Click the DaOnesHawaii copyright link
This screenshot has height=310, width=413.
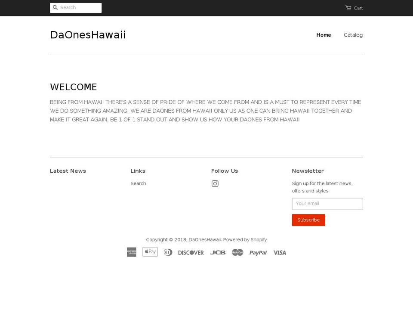pyautogui.click(x=205, y=240)
